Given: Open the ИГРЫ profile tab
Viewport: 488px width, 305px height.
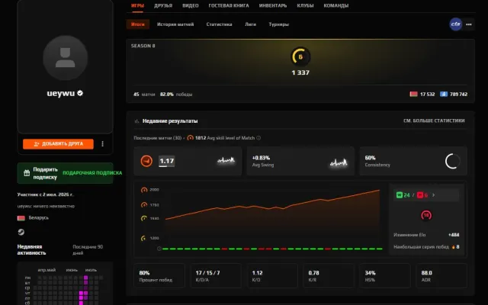Looking at the screenshot, I should pyautogui.click(x=137, y=5).
